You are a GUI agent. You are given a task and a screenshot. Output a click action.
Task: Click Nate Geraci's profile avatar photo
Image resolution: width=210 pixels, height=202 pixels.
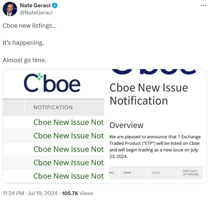10,9
